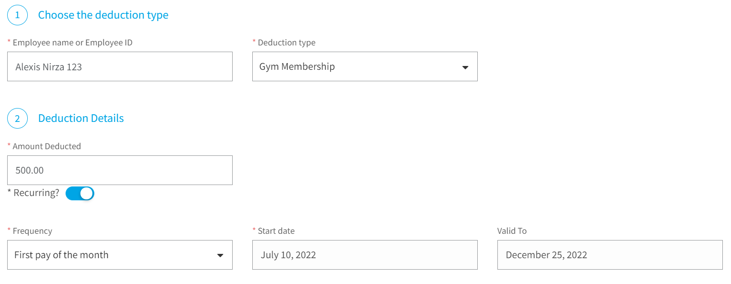Click the Employee name or Employee ID label
The width and height of the screenshot is (731, 284).
pyautogui.click(x=73, y=43)
